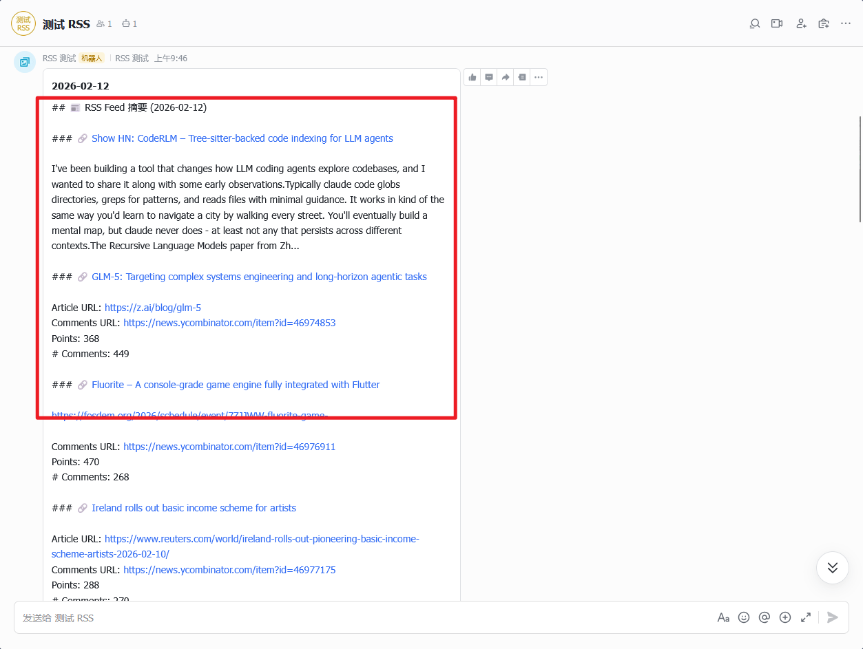Open Ireland basic income scheme link

click(194, 508)
